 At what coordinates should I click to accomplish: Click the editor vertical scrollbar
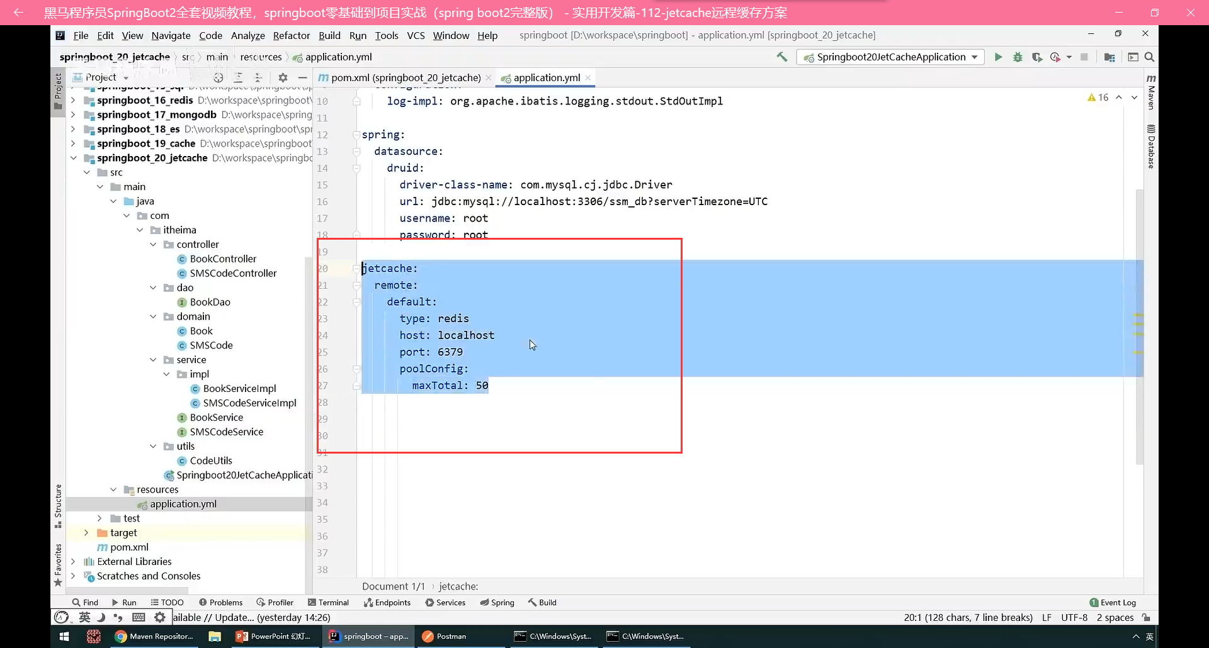coord(1139,327)
